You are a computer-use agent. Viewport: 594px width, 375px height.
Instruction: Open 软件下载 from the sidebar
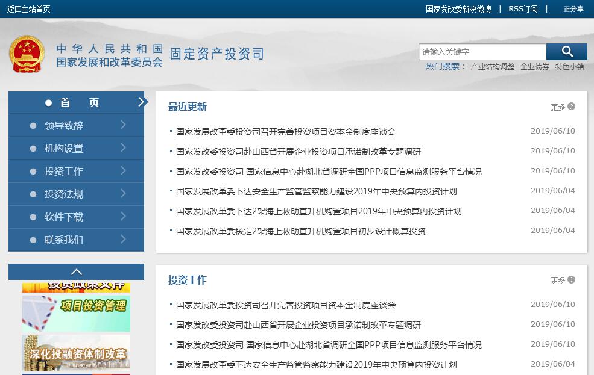pos(64,217)
